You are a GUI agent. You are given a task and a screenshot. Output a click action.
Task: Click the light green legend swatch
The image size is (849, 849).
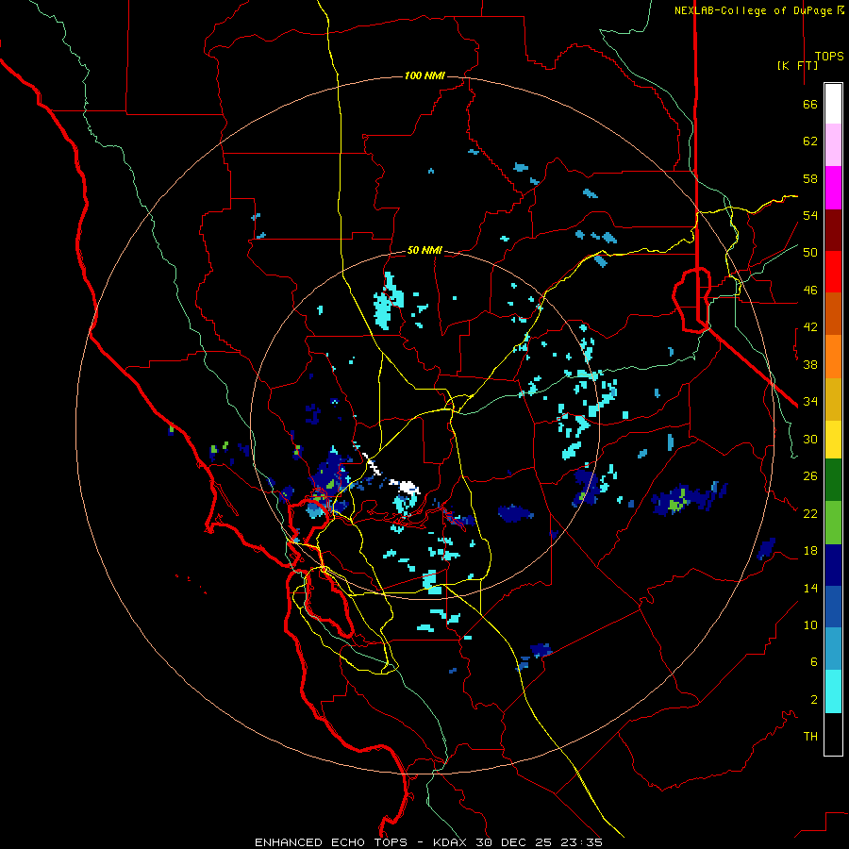(833, 523)
